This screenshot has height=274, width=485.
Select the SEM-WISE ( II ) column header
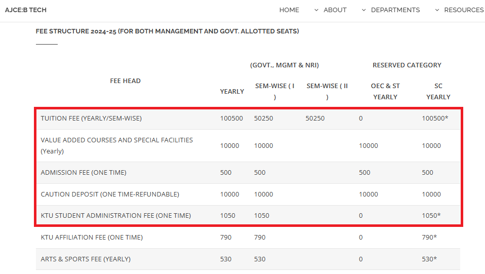pyautogui.click(x=327, y=91)
